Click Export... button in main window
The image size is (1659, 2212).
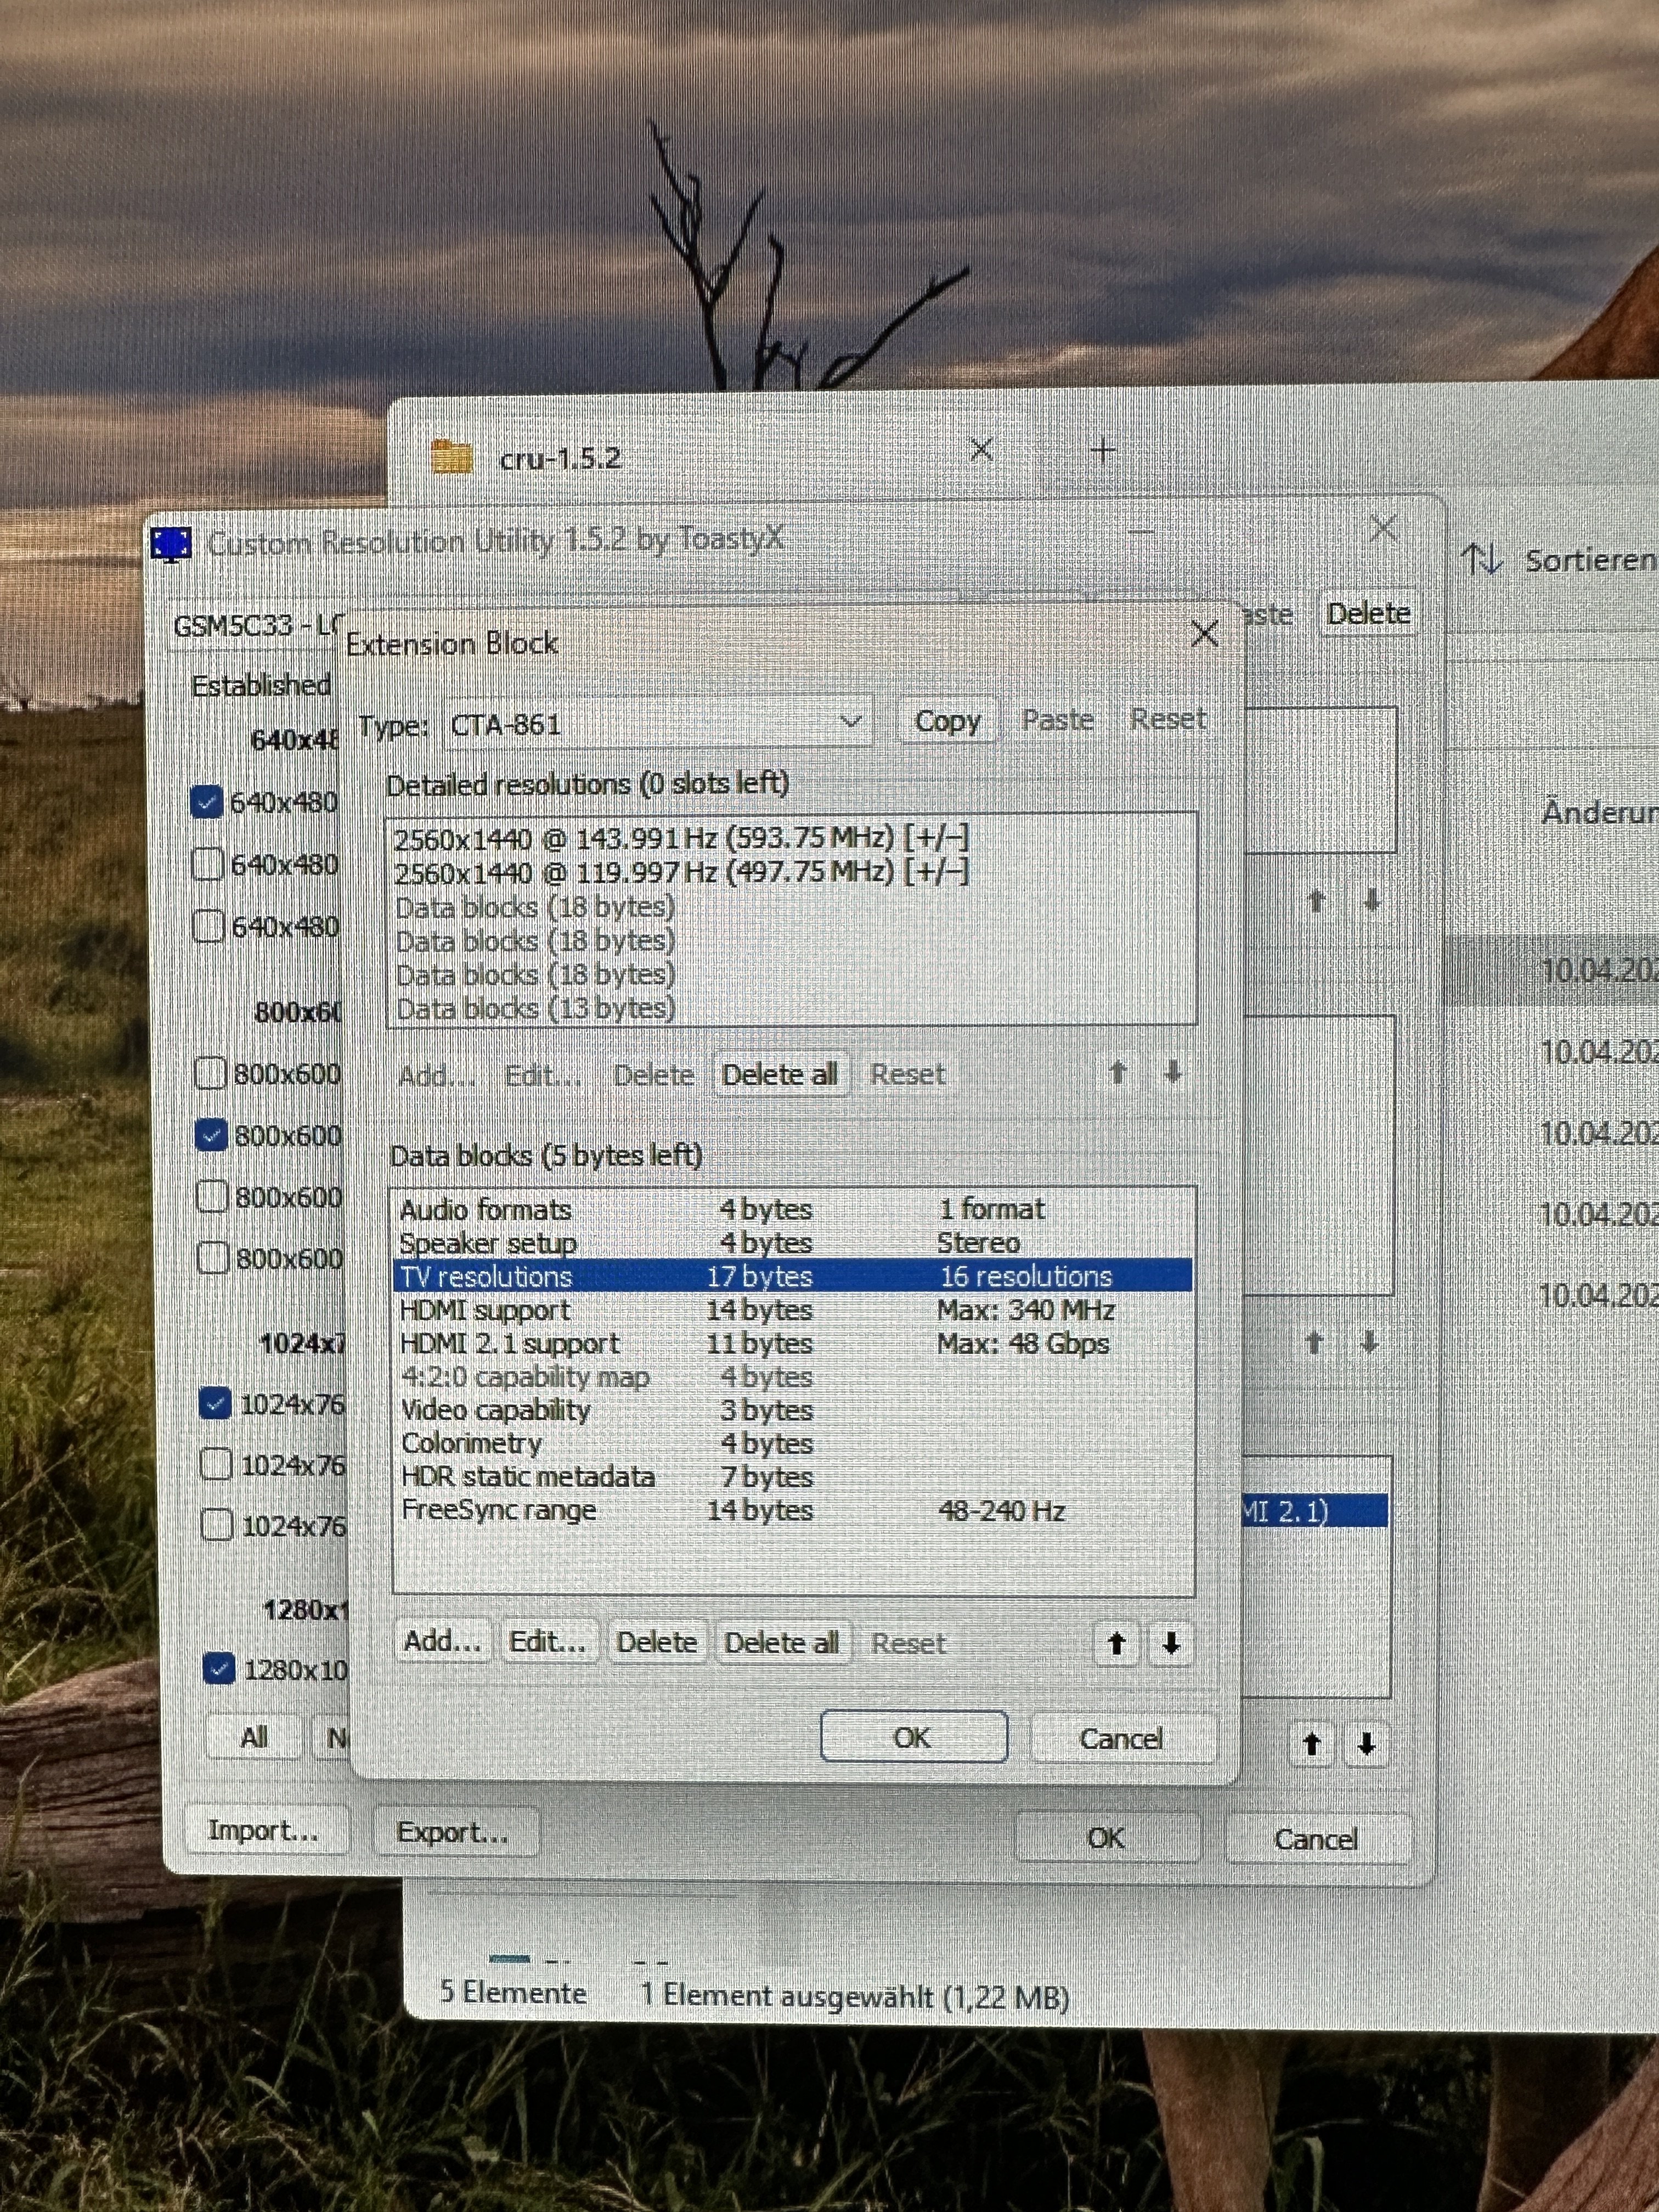tap(453, 1832)
